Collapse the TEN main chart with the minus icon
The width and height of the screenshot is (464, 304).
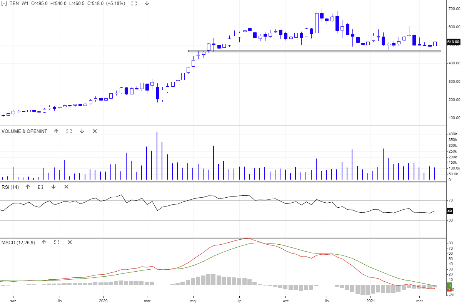4,3
